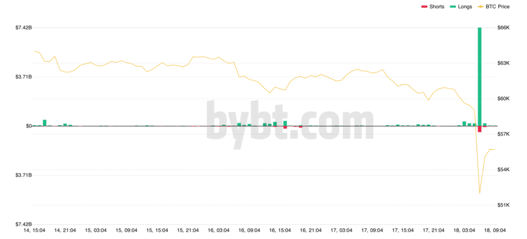Click the largest red Shorts bar below zero
Image resolution: width=527 pixels, height=239 pixels.
(x=480, y=129)
